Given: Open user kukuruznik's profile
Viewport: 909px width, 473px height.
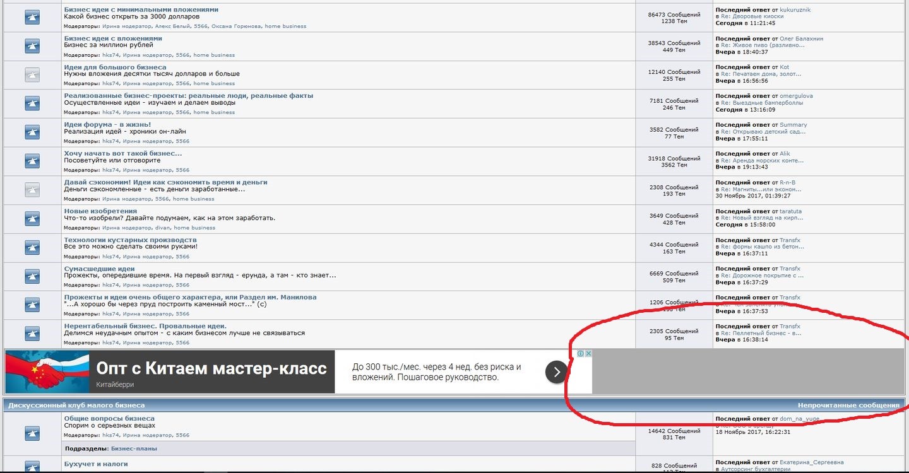Looking at the screenshot, I should (x=795, y=10).
